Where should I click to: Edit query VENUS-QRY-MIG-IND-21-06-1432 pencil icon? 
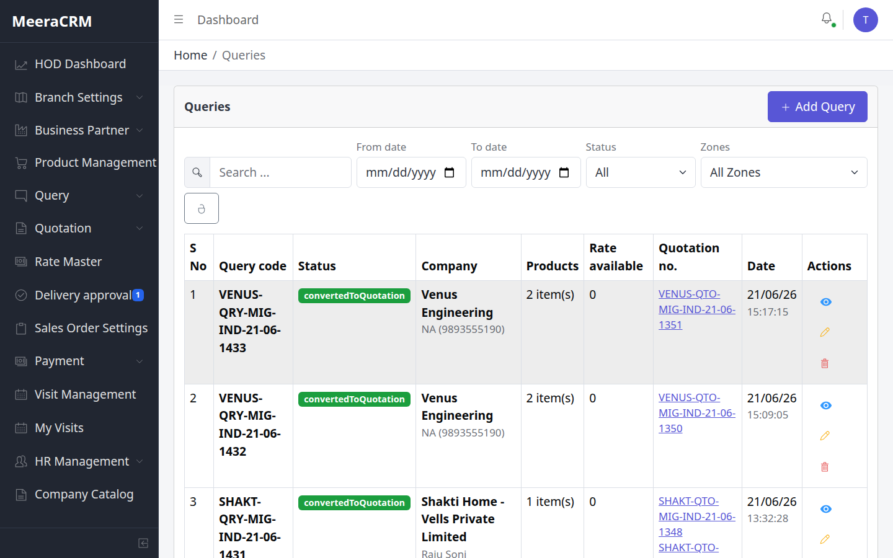(x=825, y=436)
